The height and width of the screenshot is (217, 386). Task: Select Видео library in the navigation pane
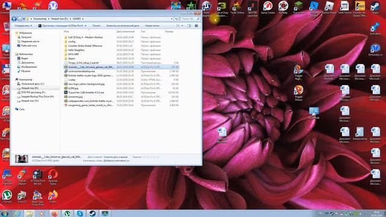click(x=25, y=58)
